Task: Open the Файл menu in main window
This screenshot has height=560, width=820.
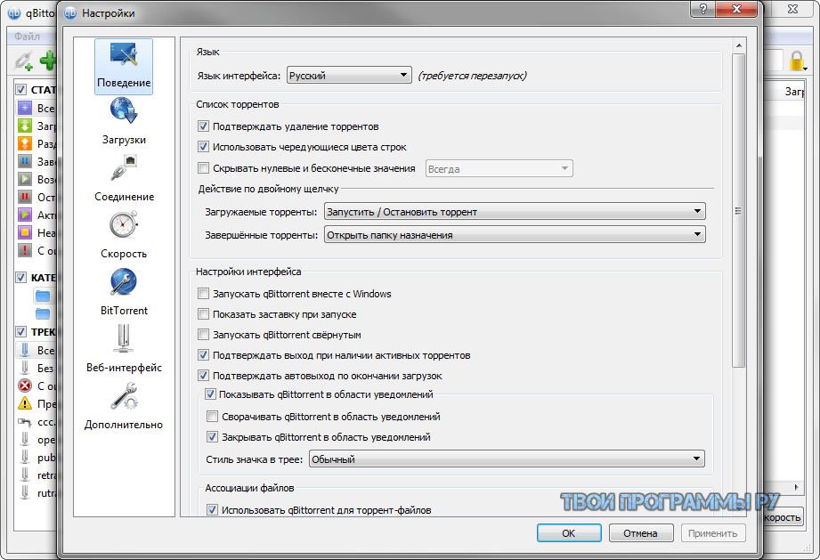Action: (x=28, y=37)
